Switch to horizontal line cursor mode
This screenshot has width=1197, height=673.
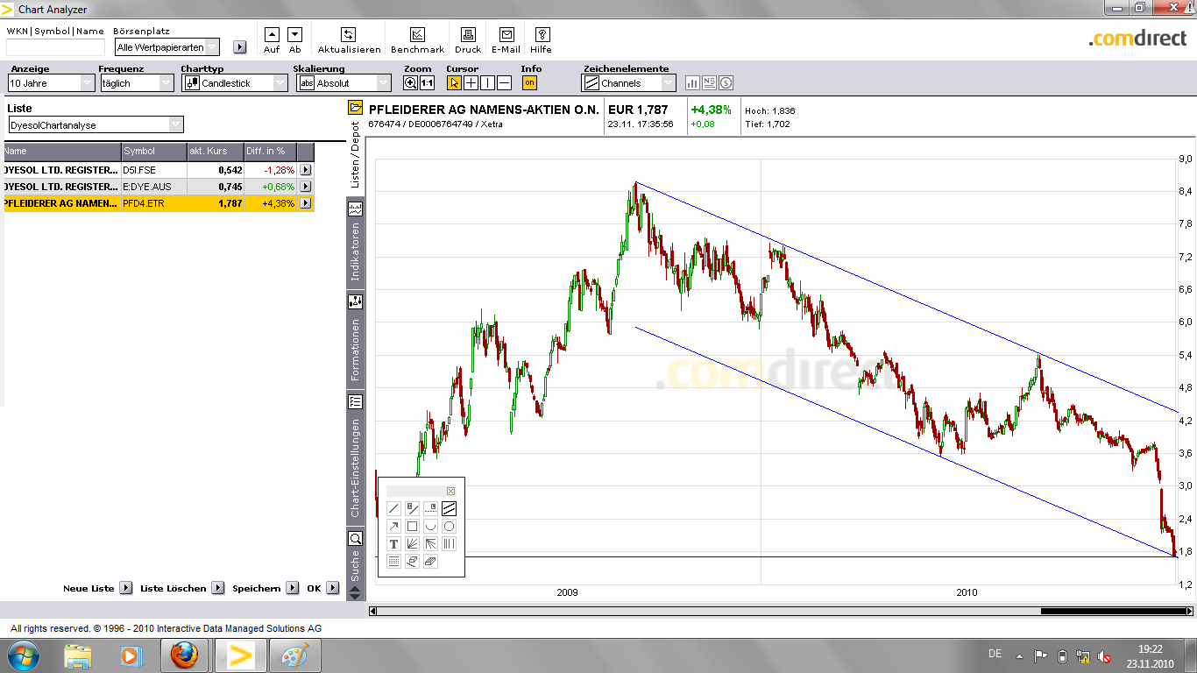[504, 83]
